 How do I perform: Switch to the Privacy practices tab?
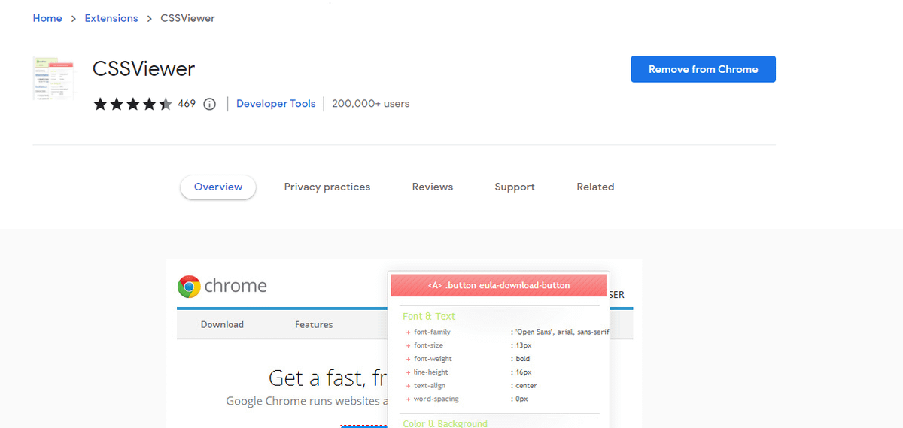(x=327, y=187)
